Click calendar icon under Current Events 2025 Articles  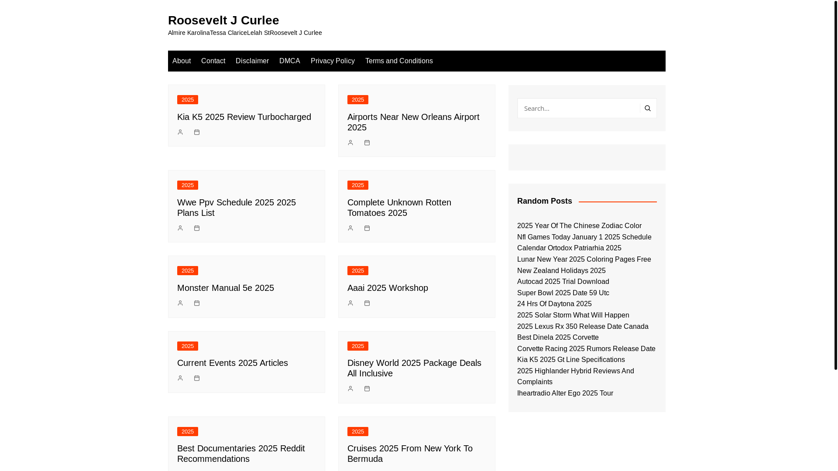tap(197, 378)
